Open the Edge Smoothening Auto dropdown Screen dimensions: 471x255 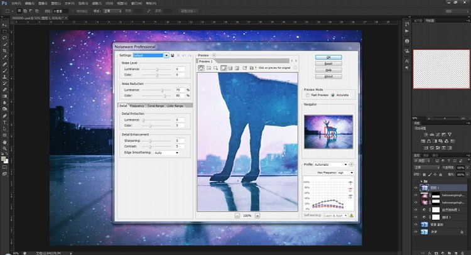[166, 153]
